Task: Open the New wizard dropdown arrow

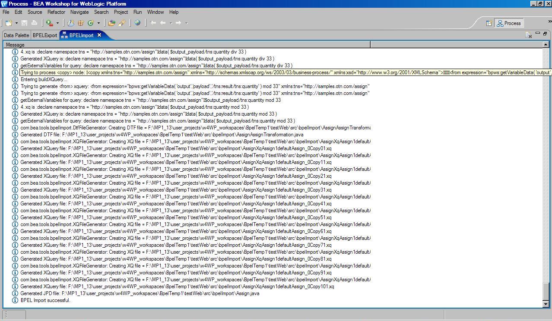Action: 16,23
